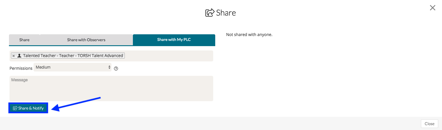Switch to the Share tab
442x130 pixels.
[24, 40]
